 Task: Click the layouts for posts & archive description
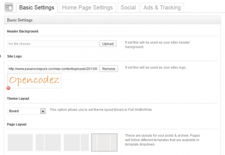click(162, 140)
